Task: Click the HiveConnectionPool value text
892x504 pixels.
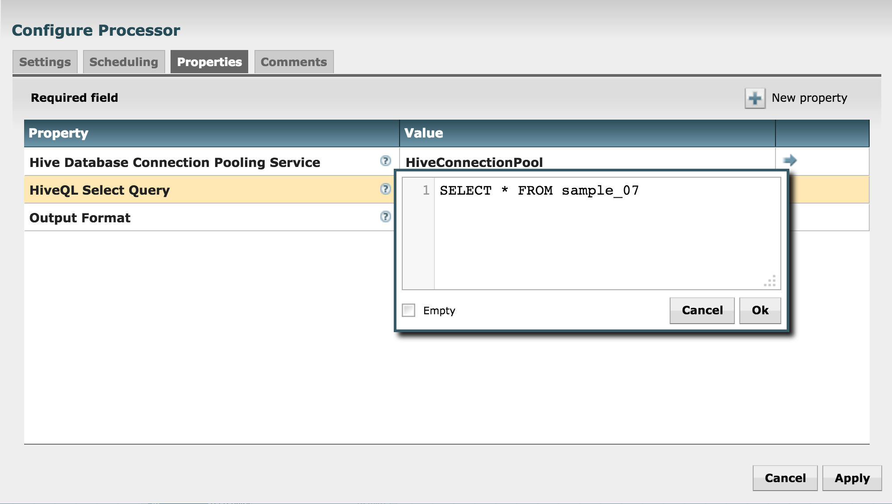Action: (473, 162)
